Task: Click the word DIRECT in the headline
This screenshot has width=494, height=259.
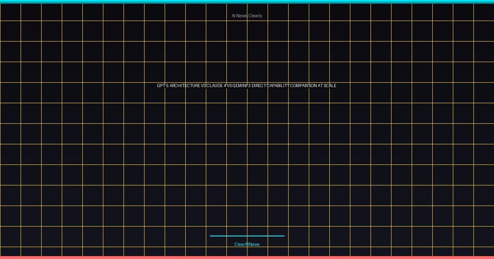Action: point(259,86)
